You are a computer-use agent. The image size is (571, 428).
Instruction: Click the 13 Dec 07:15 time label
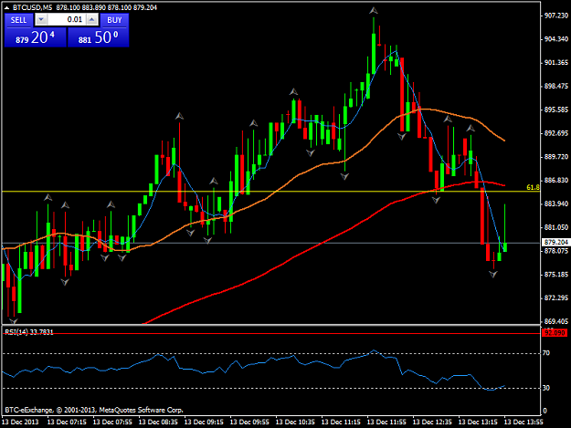click(67, 423)
